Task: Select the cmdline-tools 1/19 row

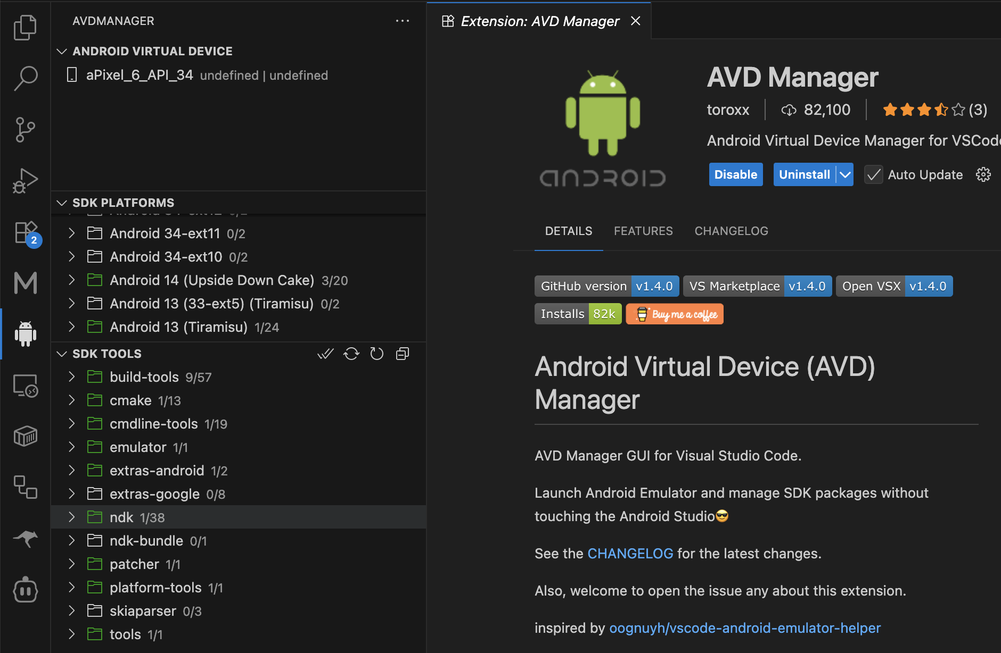Action: [239, 423]
